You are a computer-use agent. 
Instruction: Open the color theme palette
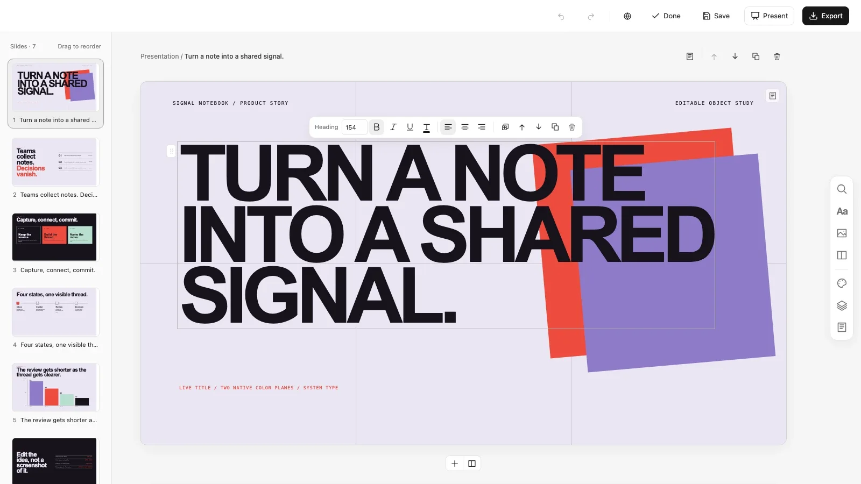[x=842, y=283]
